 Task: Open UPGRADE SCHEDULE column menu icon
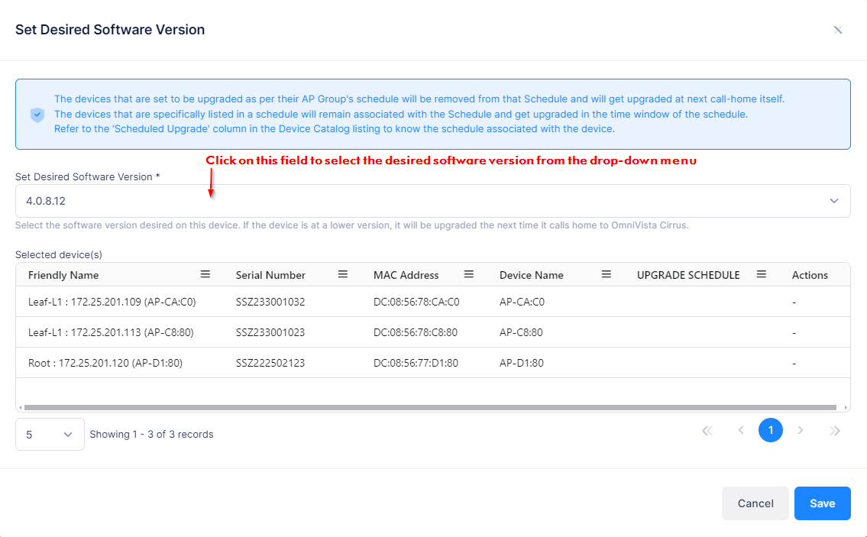point(762,274)
